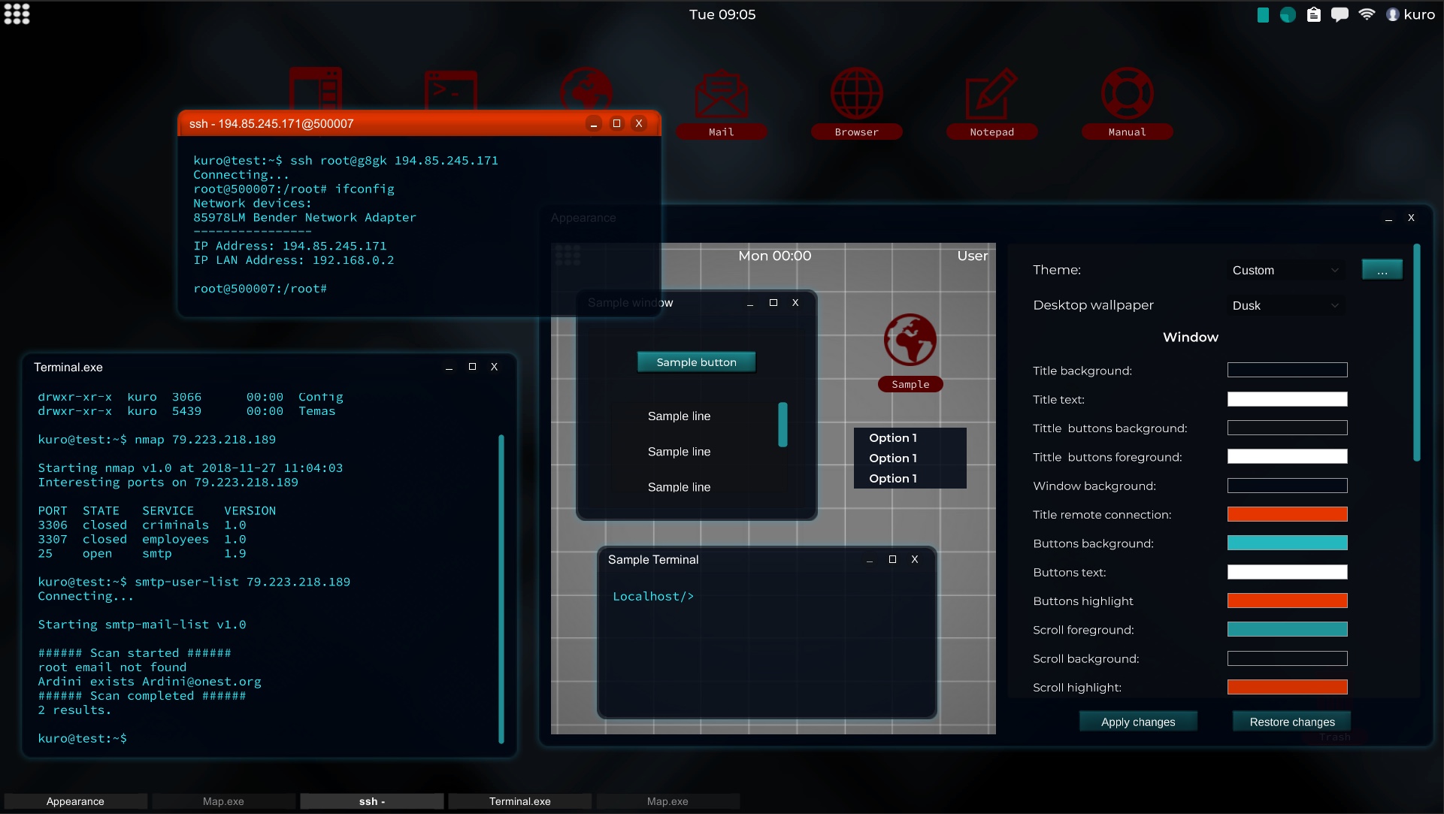Open the Theme dropdown set to Custom
Screen dimensions: 1444x814
pyautogui.click(x=1285, y=270)
